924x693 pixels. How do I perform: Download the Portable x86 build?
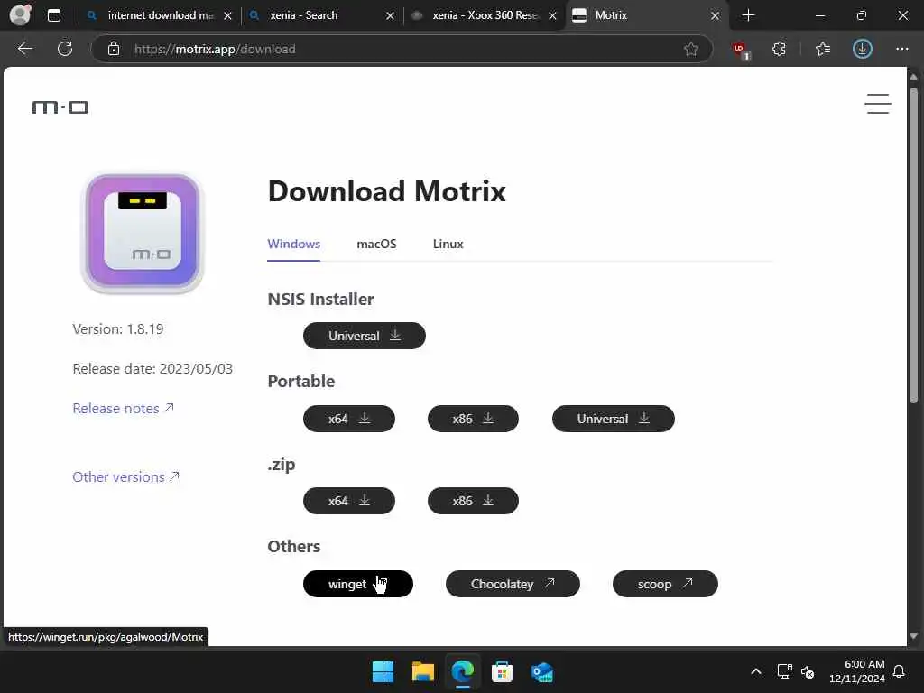(x=473, y=419)
